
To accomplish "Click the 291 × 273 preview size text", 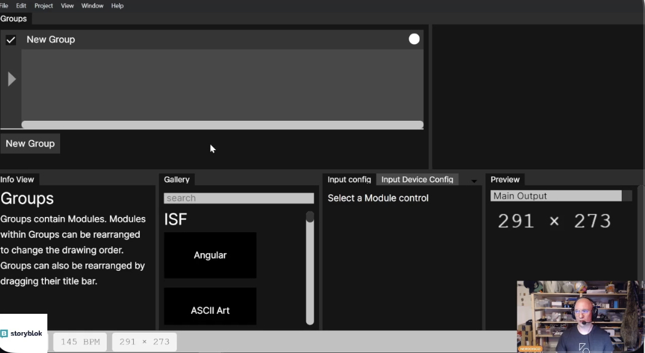I will pyautogui.click(x=555, y=221).
